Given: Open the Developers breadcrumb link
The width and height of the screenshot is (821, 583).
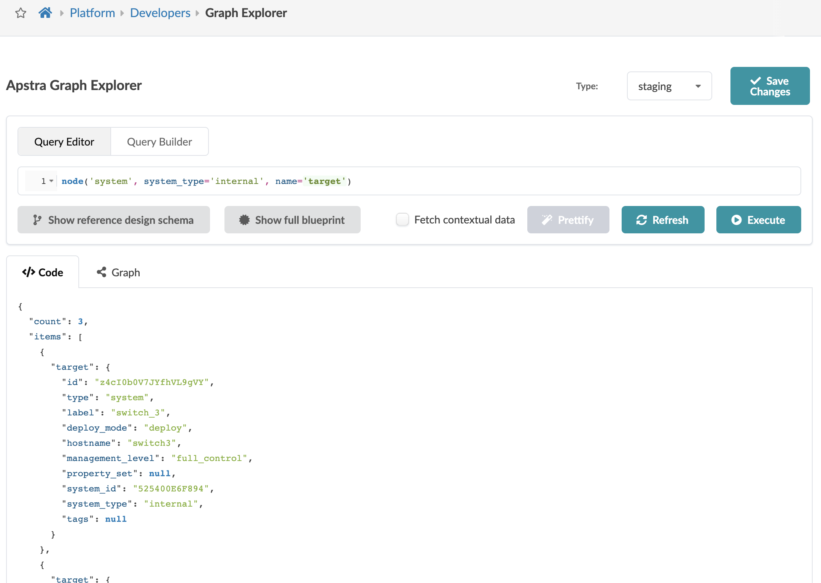Looking at the screenshot, I should click(x=160, y=13).
